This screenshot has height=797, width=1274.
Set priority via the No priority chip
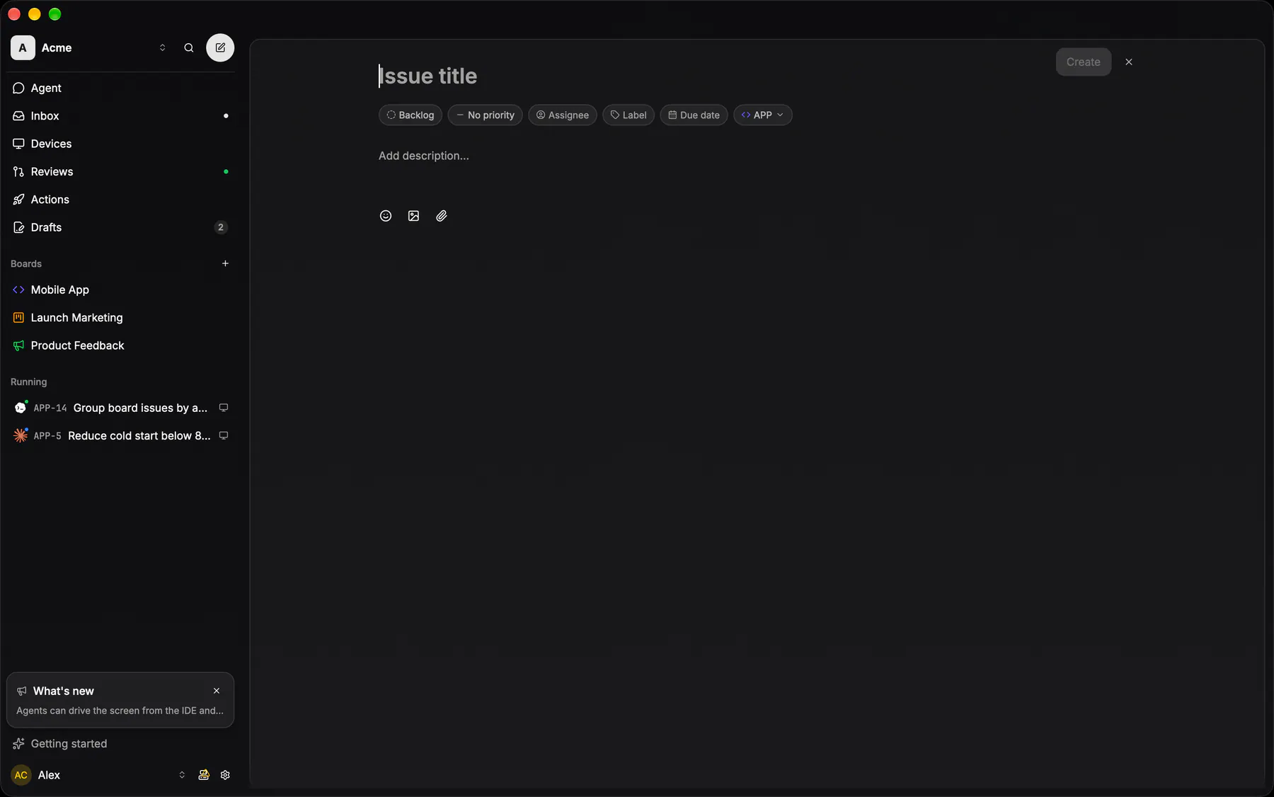486,115
